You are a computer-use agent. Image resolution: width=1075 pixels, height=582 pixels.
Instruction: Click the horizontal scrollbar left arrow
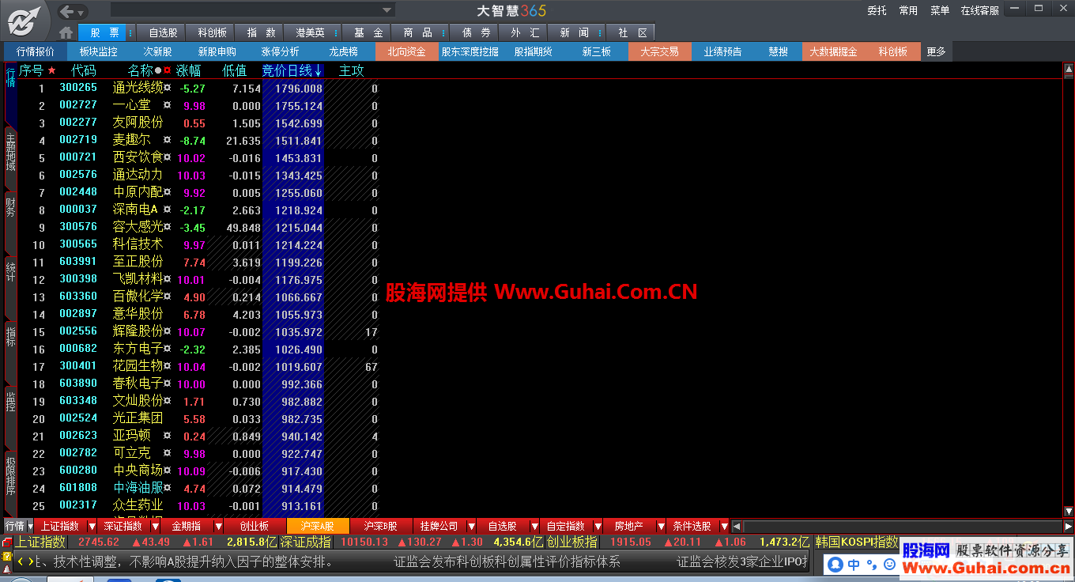[736, 527]
